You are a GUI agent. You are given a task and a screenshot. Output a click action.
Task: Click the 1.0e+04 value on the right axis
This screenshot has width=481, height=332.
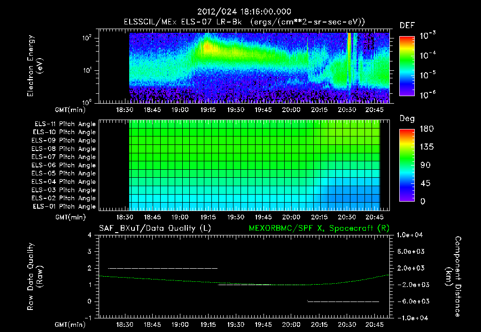pos(410,235)
